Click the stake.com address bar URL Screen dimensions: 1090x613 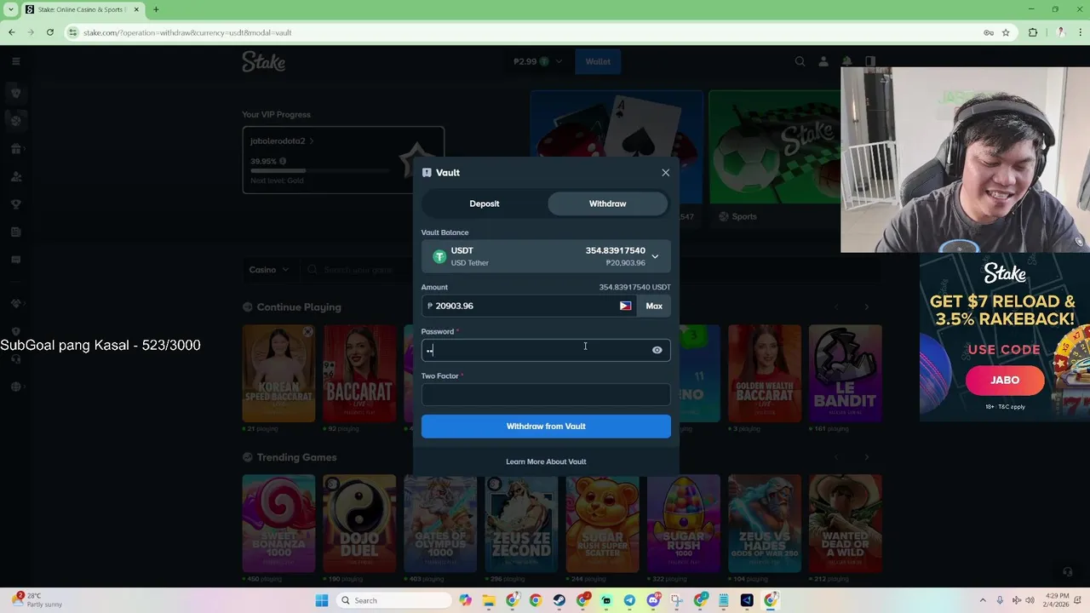click(187, 32)
